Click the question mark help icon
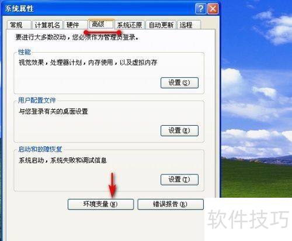 coord(200,9)
